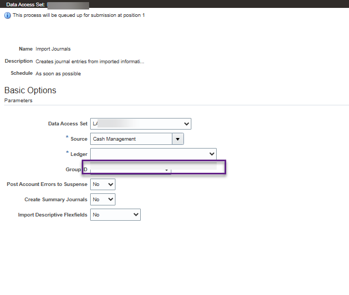The image size is (349, 295).
Task: Click the Create Summary Journals label
Action: click(56, 200)
